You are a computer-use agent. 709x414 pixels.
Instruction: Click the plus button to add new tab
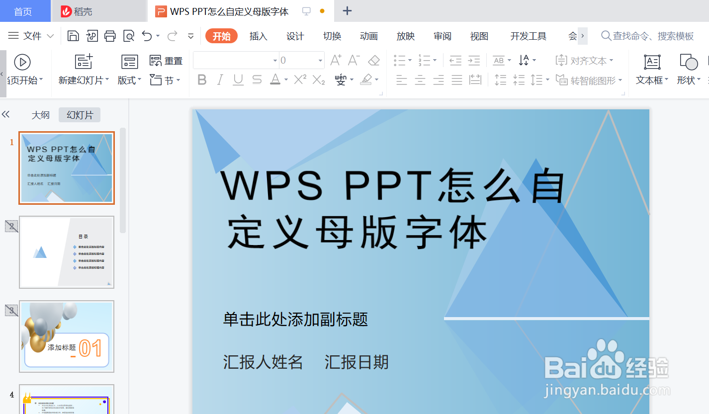click(348, 11)
